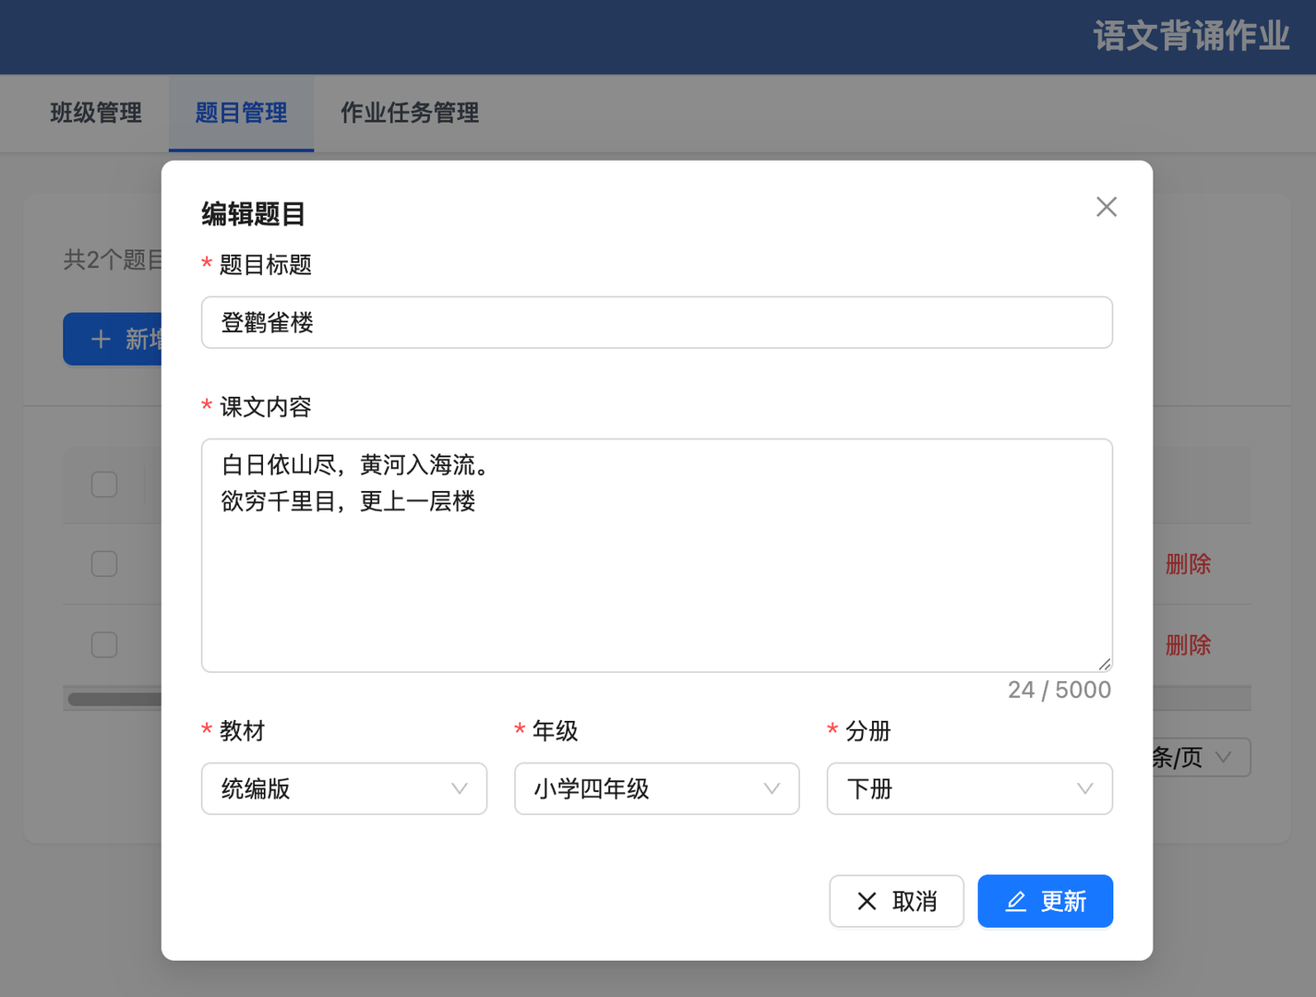This screenshot has height=997, width=1316.
Task: Toggle the checkbox next to the first 删除 row
Action: (104, 563)
